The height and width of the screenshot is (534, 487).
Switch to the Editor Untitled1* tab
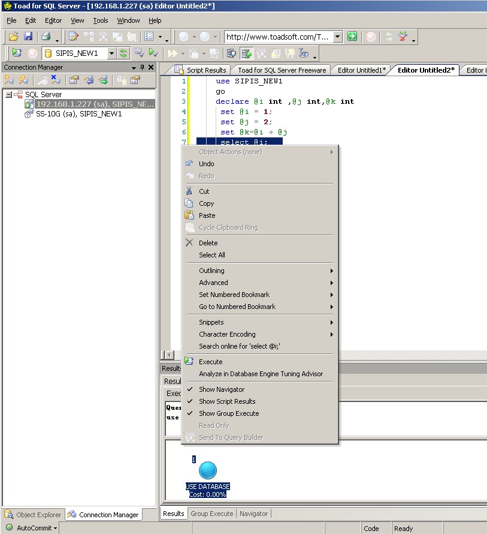(361, 70)
